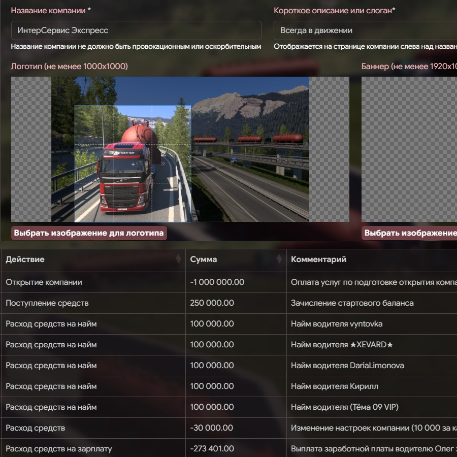
Task: Click comment 'Найм водителя (Тёма 09 VIP)'
Action: coord(344,407)
